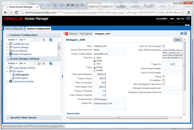Click the Primary Cookie Domain field

(x=110, y=54)
